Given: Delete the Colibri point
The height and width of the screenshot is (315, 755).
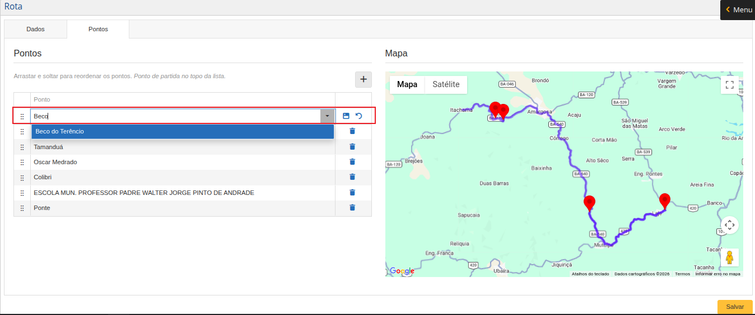Looking at the screenshot, I should [352, 177].
